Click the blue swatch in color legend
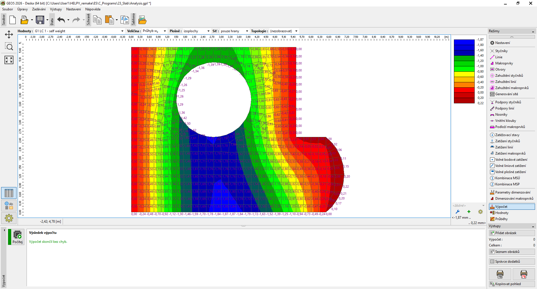This screenshot has width=537, height=289. [x=464, y=42]
